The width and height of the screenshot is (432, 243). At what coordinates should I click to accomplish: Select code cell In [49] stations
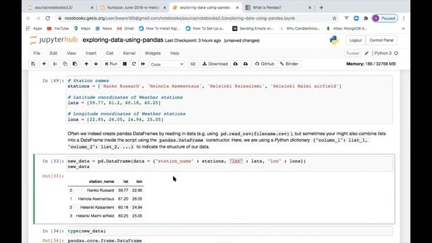(x=230, y=100)
